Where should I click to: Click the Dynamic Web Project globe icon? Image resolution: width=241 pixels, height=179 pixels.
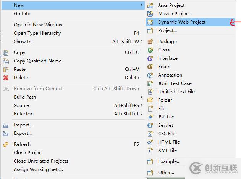150,22
